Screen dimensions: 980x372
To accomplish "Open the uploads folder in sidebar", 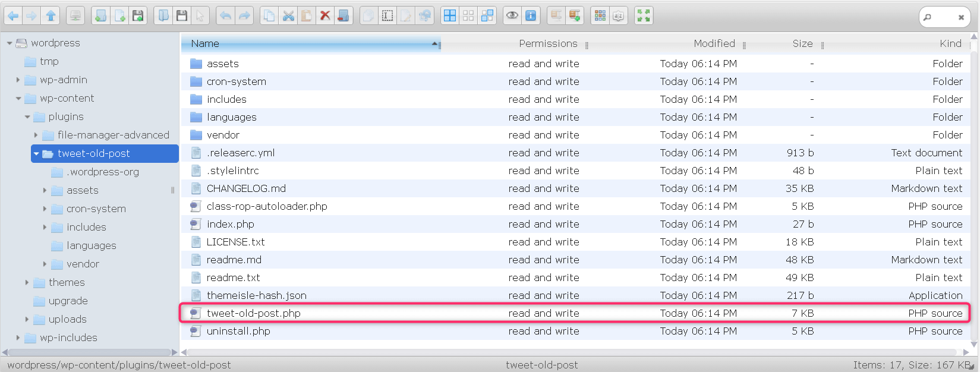I will [x=67, y=319].
